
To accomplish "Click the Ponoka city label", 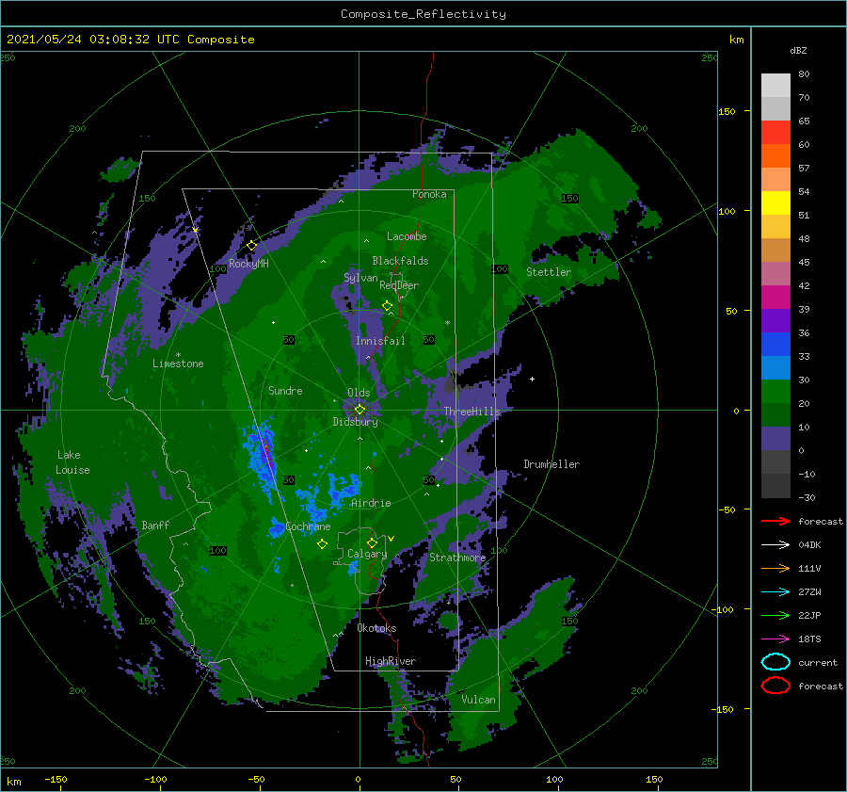I will coord(429,194).
